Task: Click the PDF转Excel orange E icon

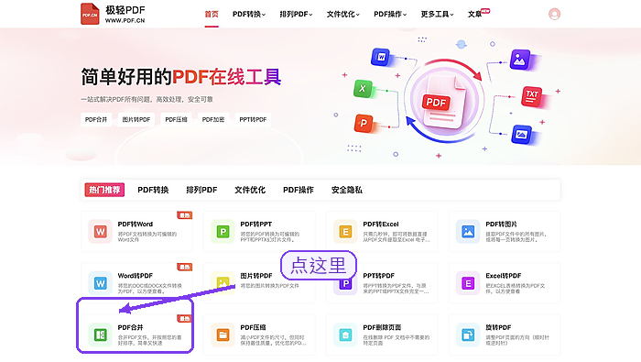Action: 345,232
